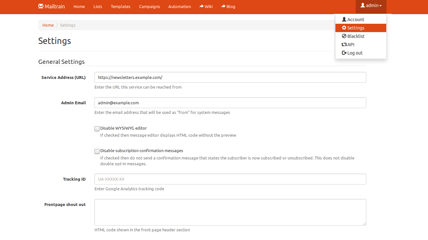Viewport: 428px width, 240px height.
Task: Click the Frontpage shout out label
Action: 65,204
